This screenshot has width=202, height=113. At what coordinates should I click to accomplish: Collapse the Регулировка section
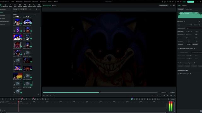click(x=184, y=22)
